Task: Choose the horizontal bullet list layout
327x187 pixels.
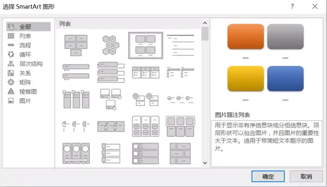Action: (146, 72)
